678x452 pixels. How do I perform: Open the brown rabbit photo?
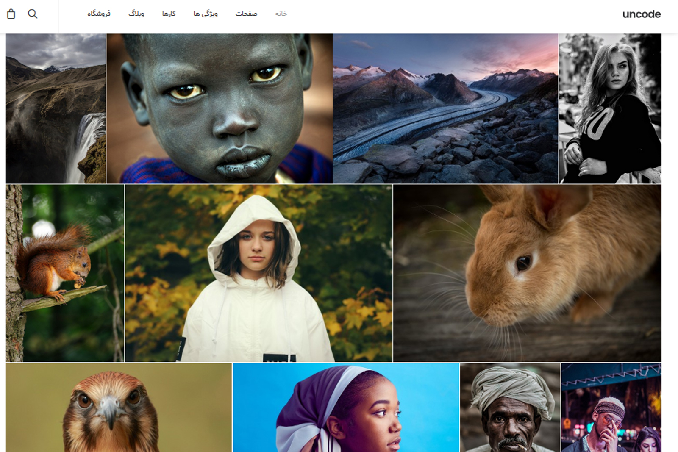(527, 273)
